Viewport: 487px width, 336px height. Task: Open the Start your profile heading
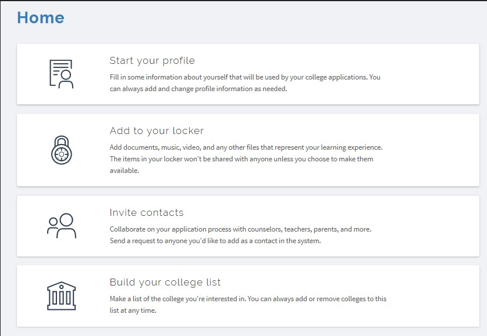tap(152, 61)
